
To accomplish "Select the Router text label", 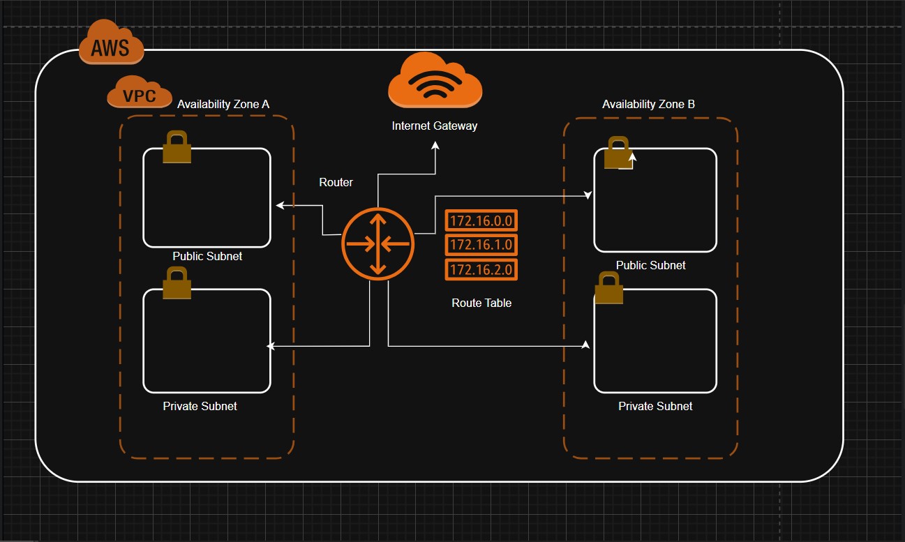I will 336,182.
